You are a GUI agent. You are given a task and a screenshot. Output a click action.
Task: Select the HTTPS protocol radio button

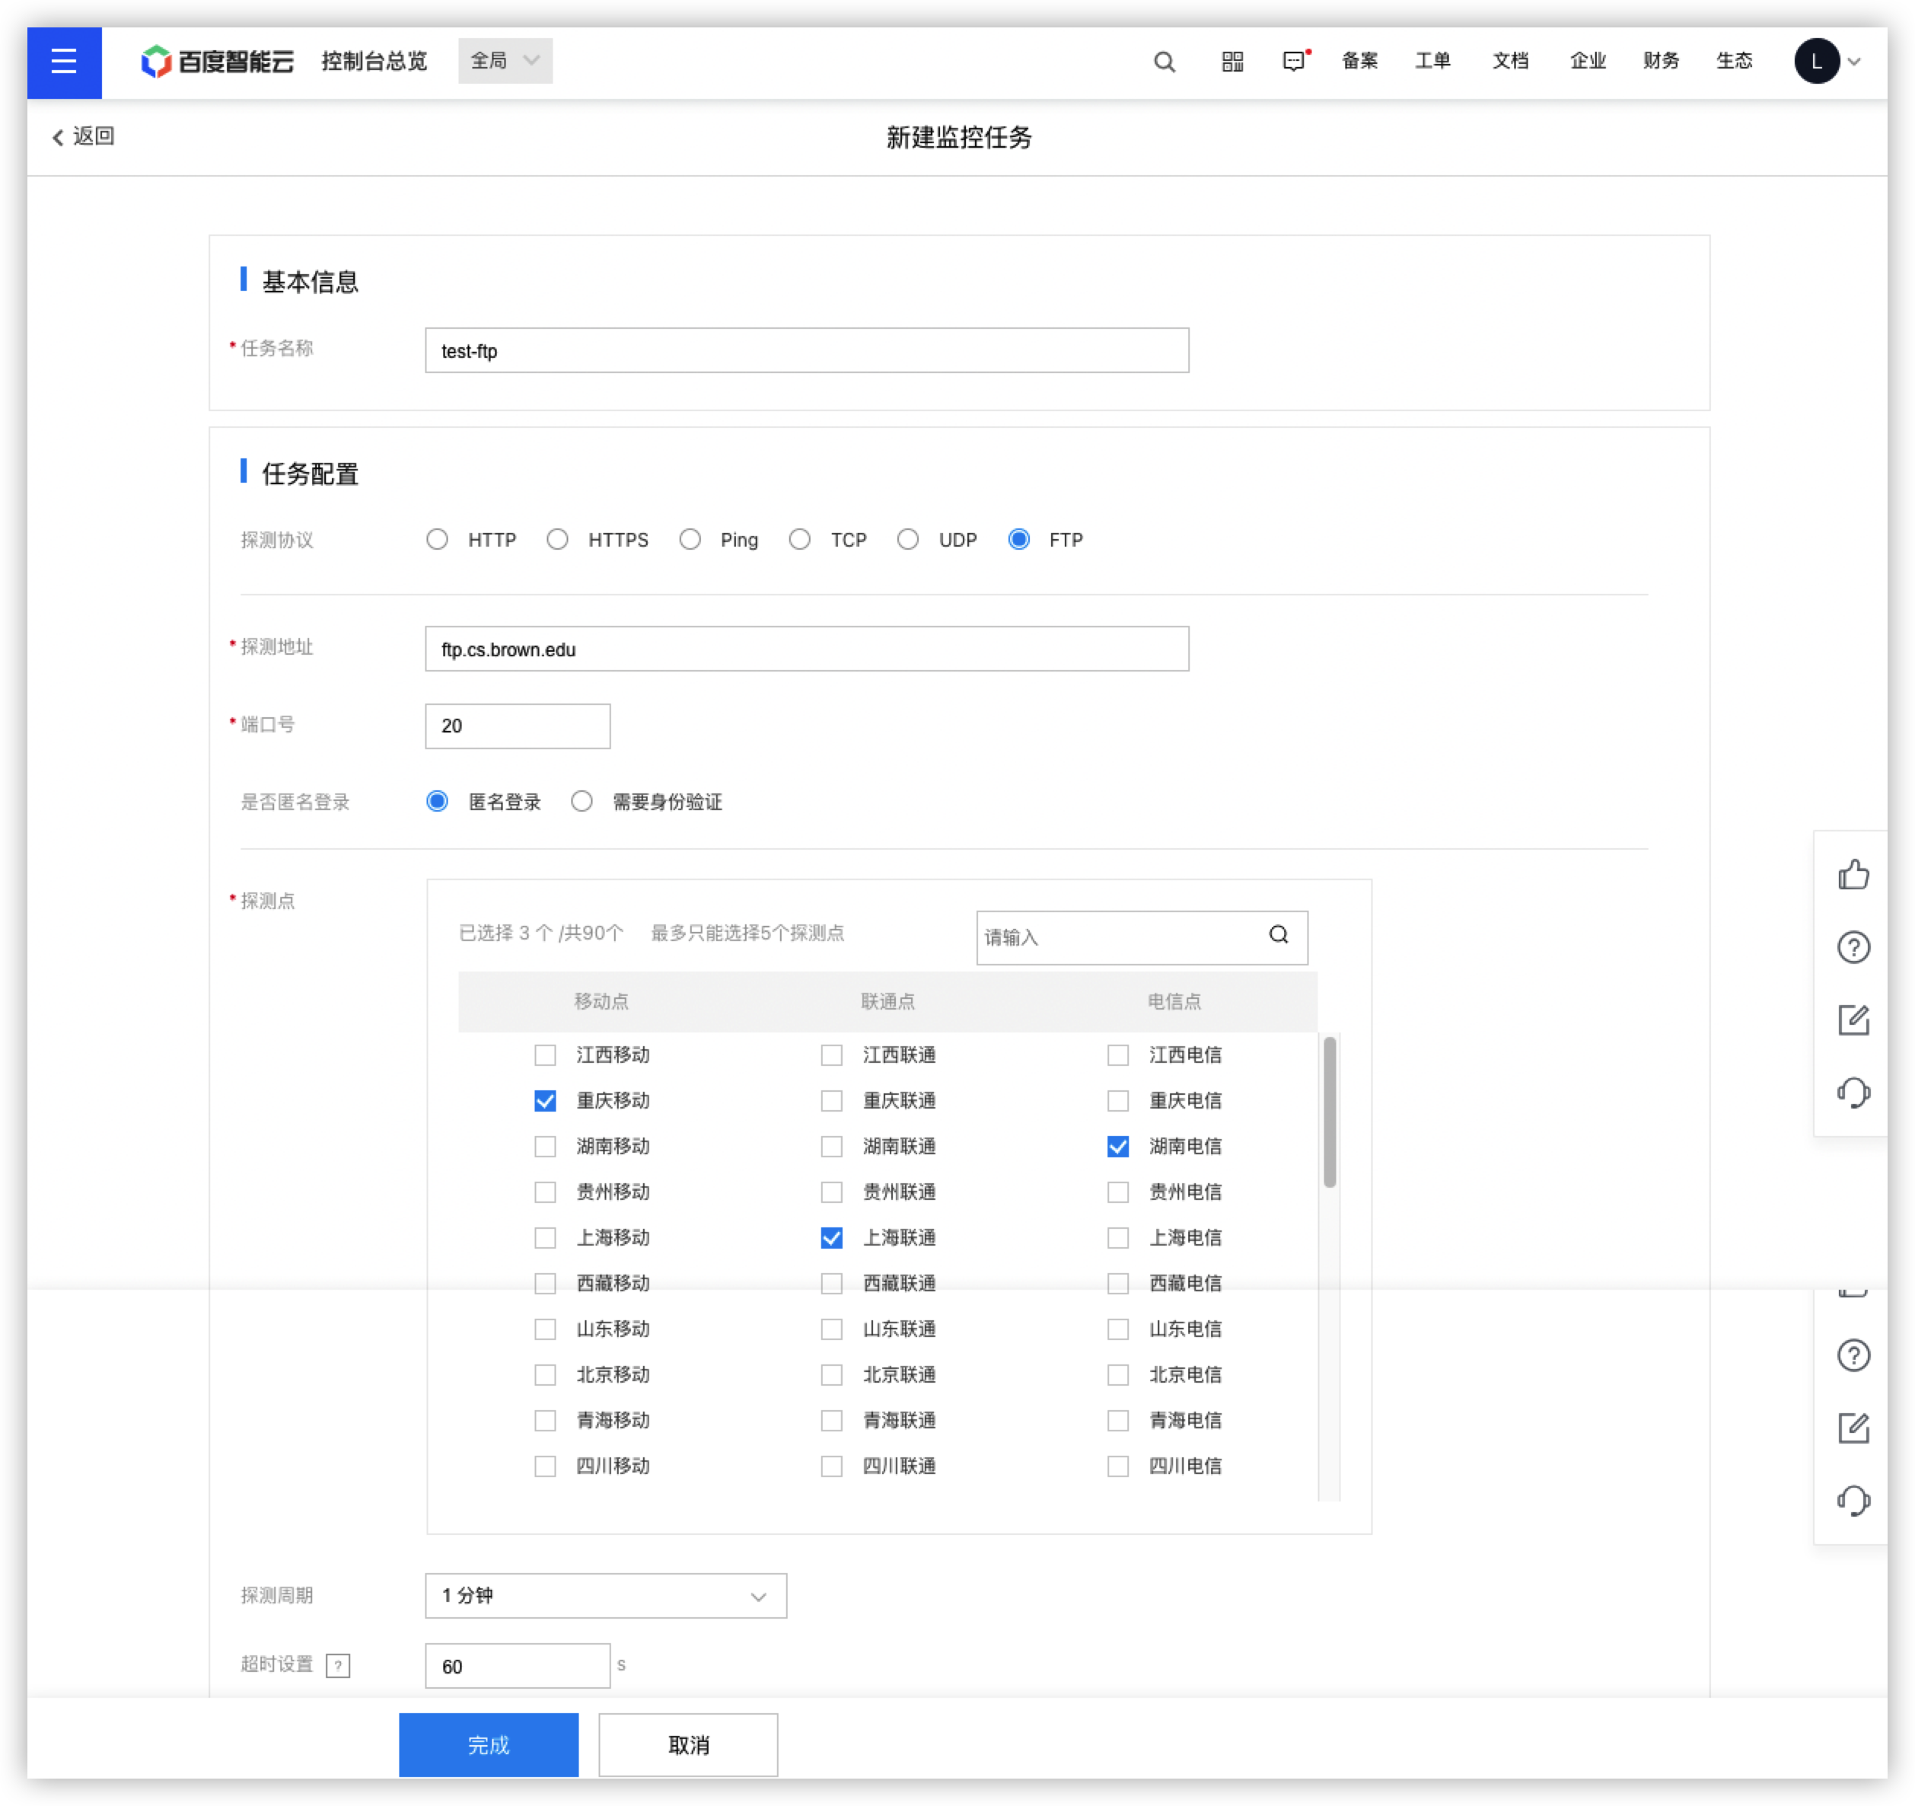[557, 540]
